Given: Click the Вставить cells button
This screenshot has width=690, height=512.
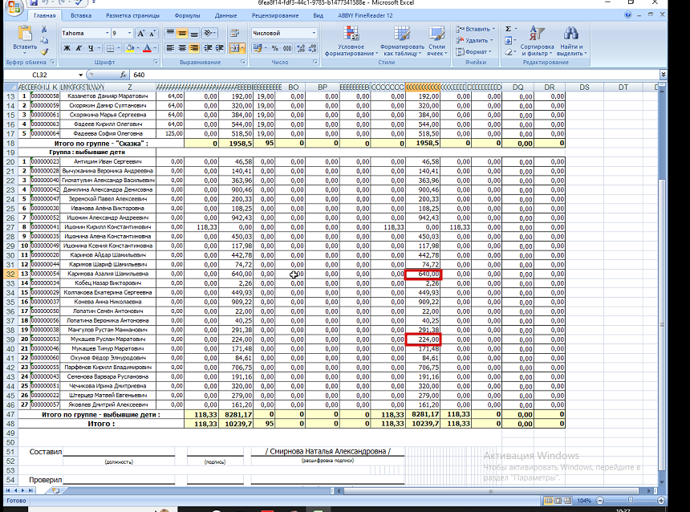Looking at the screenshot, I should (x=475, y=29).
